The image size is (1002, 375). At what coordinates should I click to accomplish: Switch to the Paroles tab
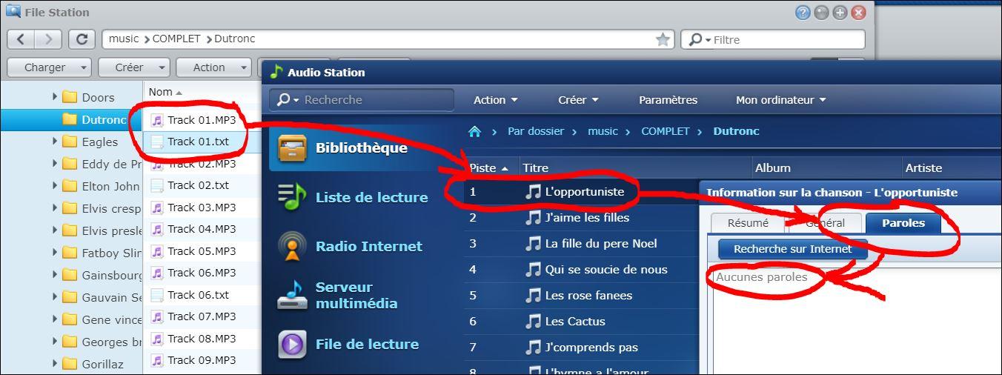pos(903,223)
